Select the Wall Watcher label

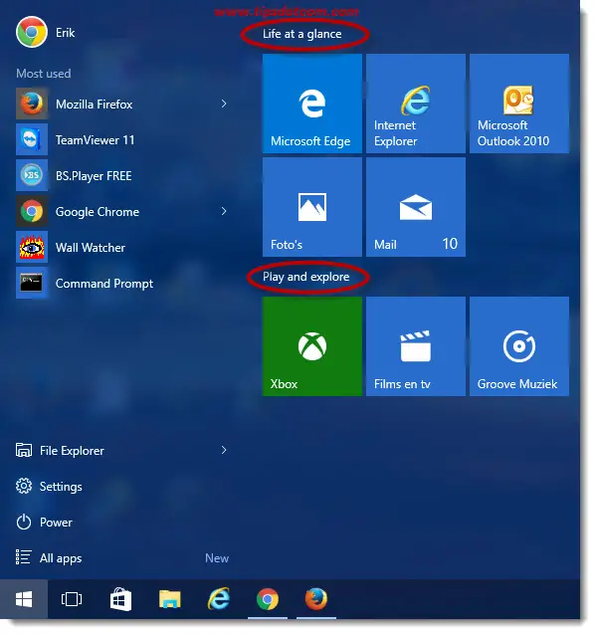91,248
